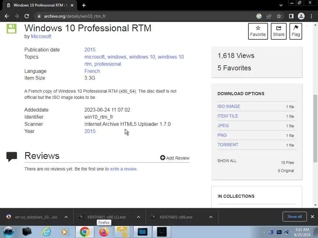
Task: Open Internet Explorer from the taskbar
Action: pyautogui.click(x=47, y=232)
